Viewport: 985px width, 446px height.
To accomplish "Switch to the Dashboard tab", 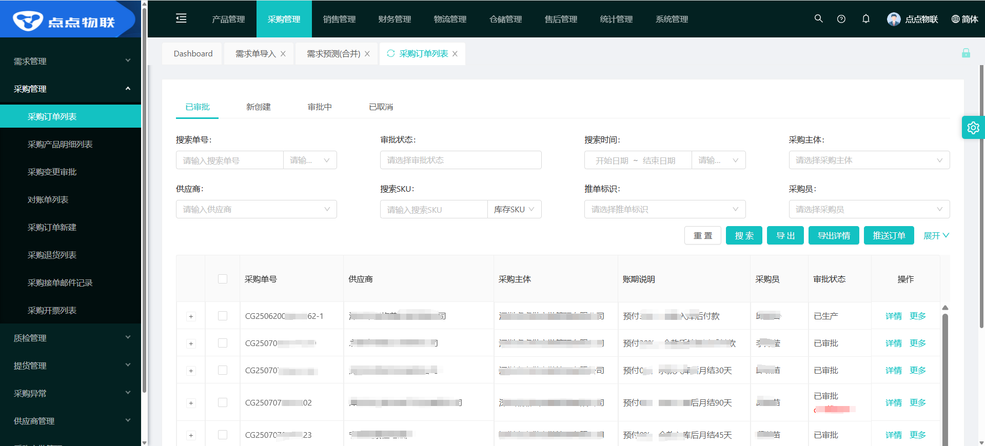I will (193, 53).
